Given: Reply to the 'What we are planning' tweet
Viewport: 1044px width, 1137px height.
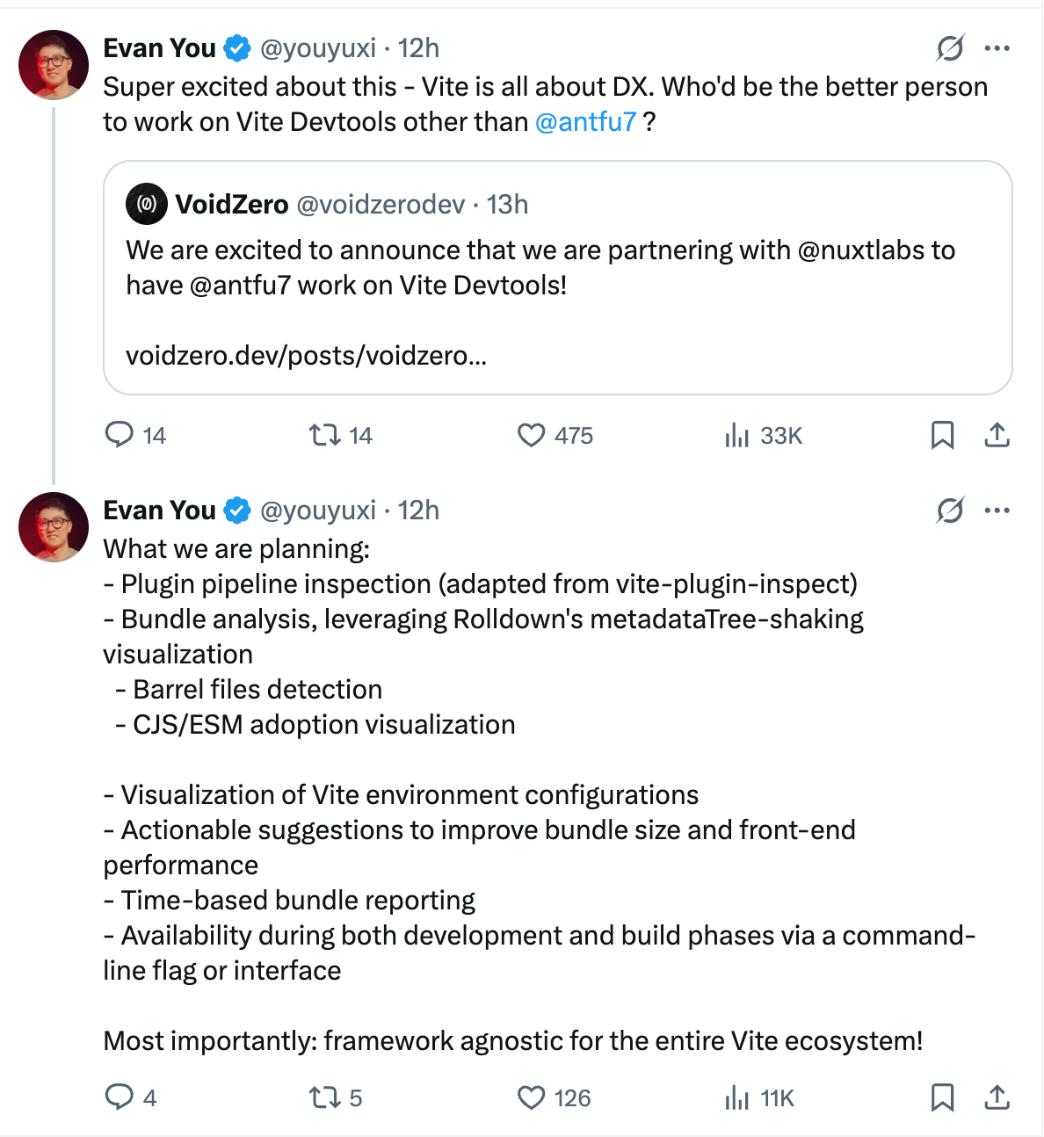Looking at the screenshot, I should click(119, 1097).
